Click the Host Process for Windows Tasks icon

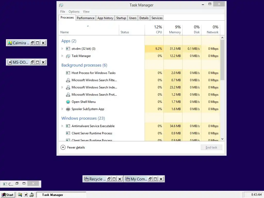(68, 73)
